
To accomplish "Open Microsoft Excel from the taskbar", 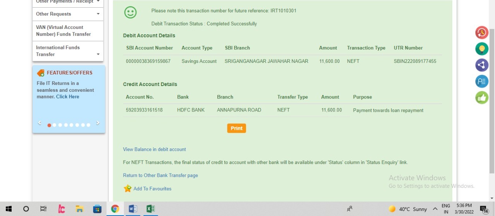I will [150, 209].
